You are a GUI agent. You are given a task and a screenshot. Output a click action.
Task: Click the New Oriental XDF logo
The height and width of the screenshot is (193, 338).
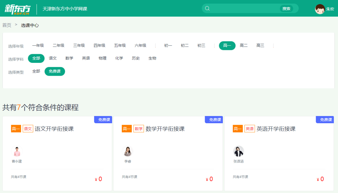pos(18,8)
